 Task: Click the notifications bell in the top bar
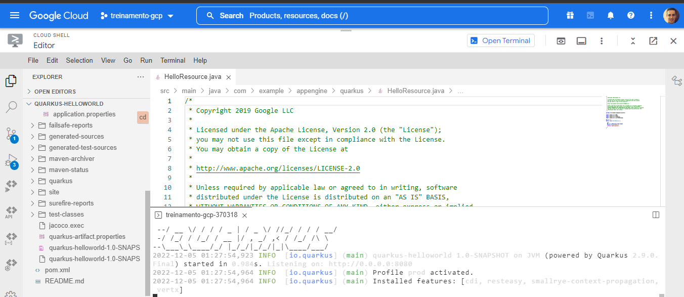click(x=610, y=15)
